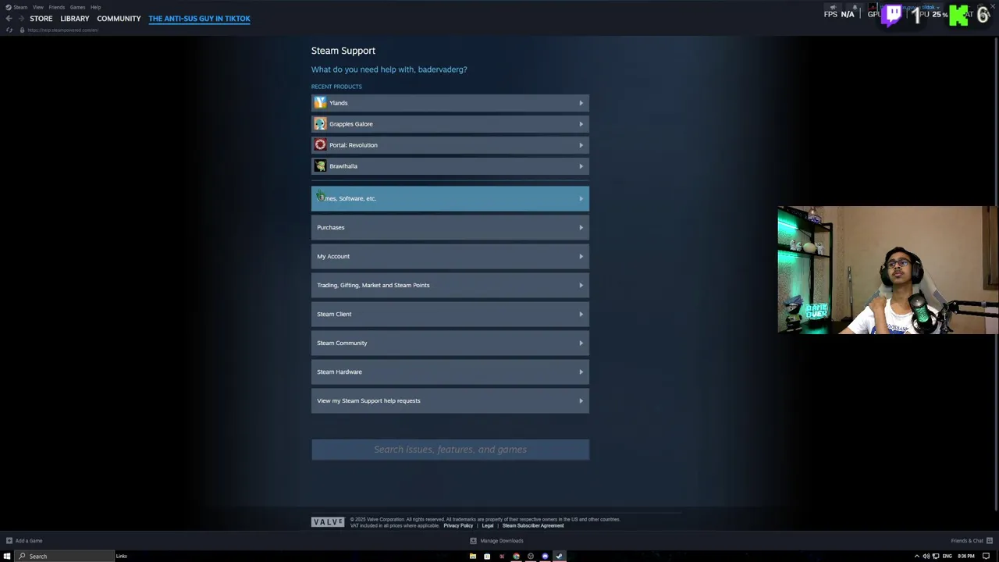
Task: Select Games, Software, etc. category
Action: click(x=450, y=198)
